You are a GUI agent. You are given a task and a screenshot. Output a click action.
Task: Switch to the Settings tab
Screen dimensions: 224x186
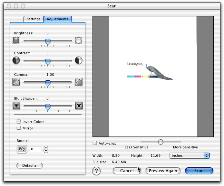pyautogui.click(x=34, y=19)
